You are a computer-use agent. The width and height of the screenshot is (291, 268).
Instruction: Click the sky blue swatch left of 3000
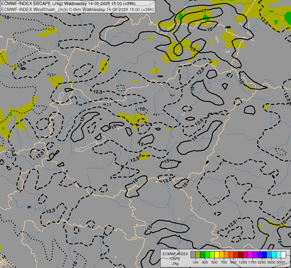pos(269,255)
